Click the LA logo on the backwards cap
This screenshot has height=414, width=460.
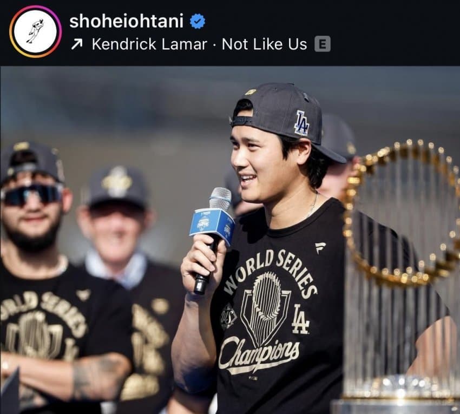(x=302, y=123)
